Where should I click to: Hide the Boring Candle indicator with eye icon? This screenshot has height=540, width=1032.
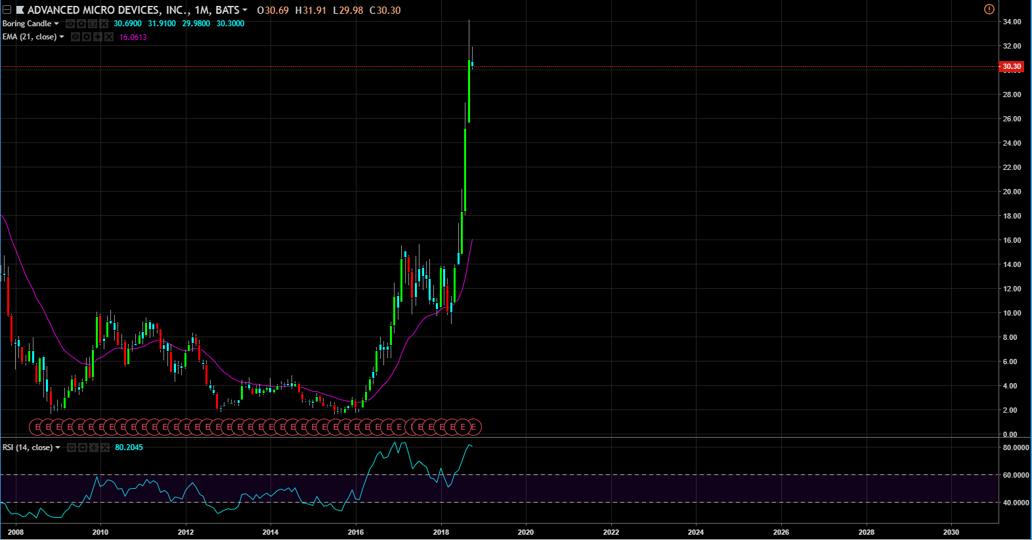pyautogui.click(x=70, y=24)
